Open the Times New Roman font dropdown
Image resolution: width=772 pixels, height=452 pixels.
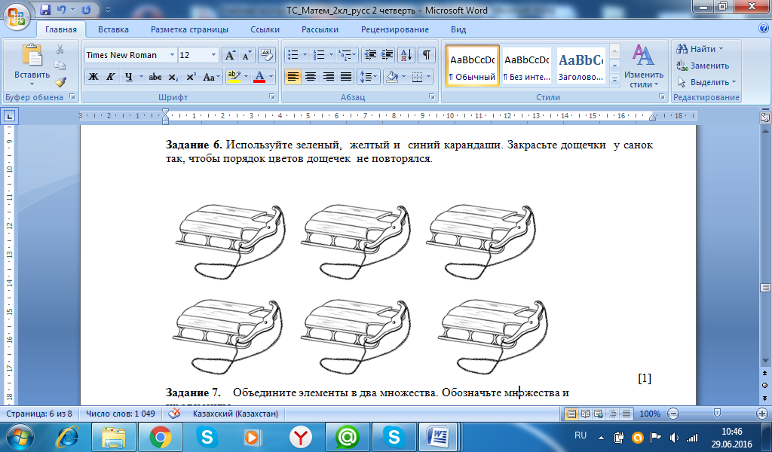coord(170,55)
